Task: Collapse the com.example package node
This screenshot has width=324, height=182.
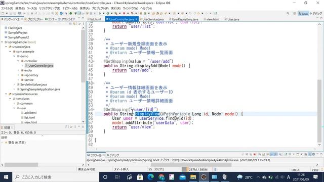Action: (10, 52)
